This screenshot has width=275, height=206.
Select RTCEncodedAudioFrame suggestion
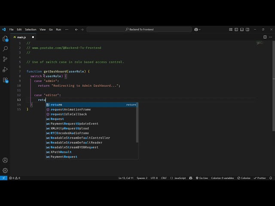click(91, 133)
